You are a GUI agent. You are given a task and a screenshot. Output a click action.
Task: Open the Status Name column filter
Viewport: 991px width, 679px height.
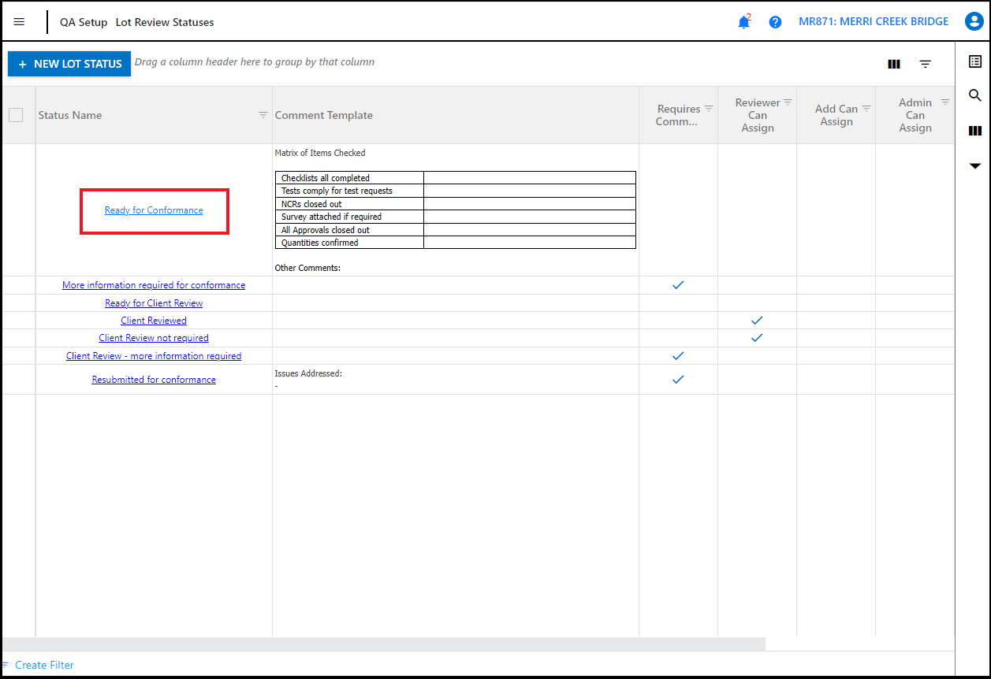coord(263,114)
